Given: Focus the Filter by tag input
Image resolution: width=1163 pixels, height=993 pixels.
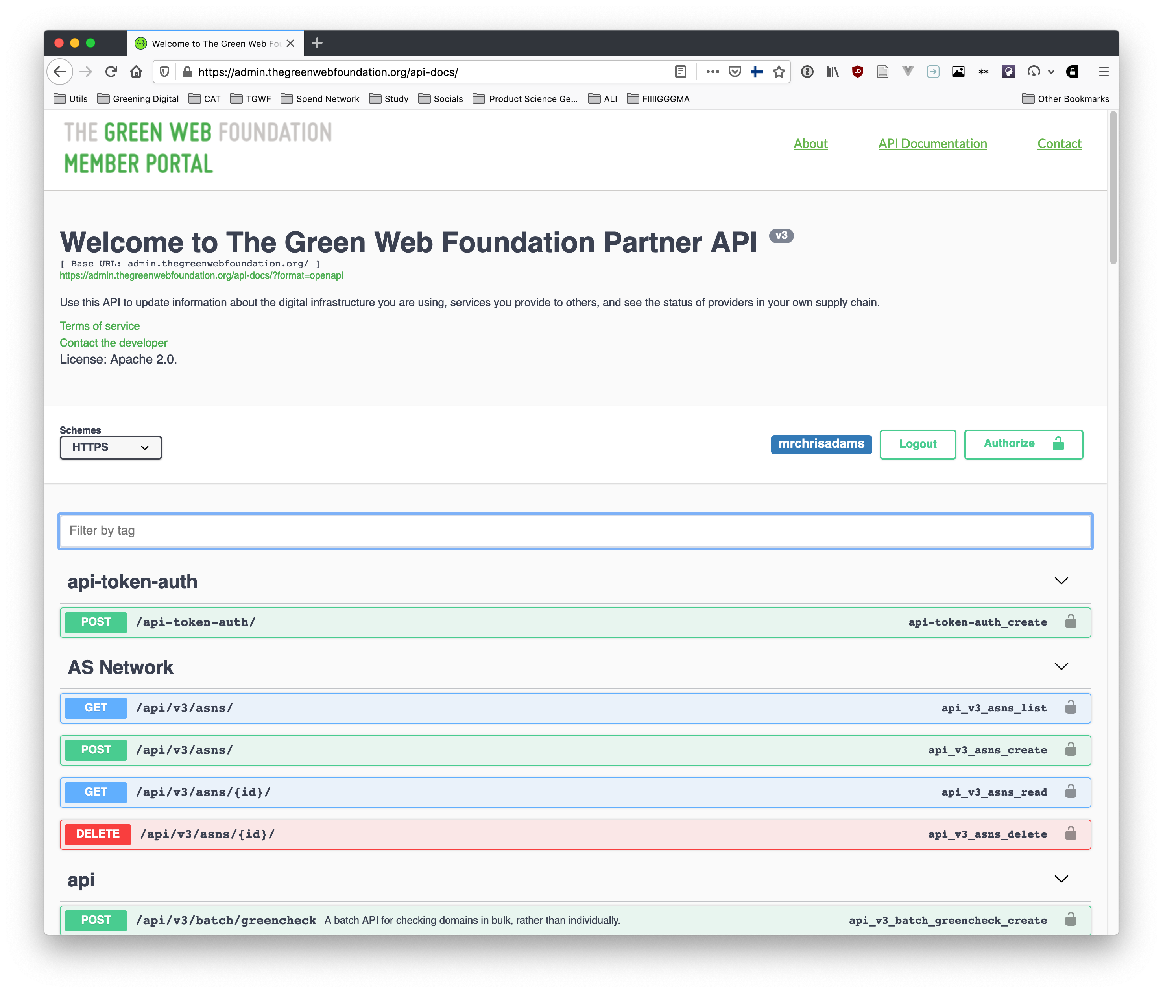Looking at the screenshot, I should coord(575,531).
